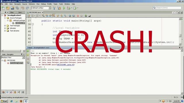
Task: Click the Comment editor toolbar icon
Action: click(x=86, y=16)
